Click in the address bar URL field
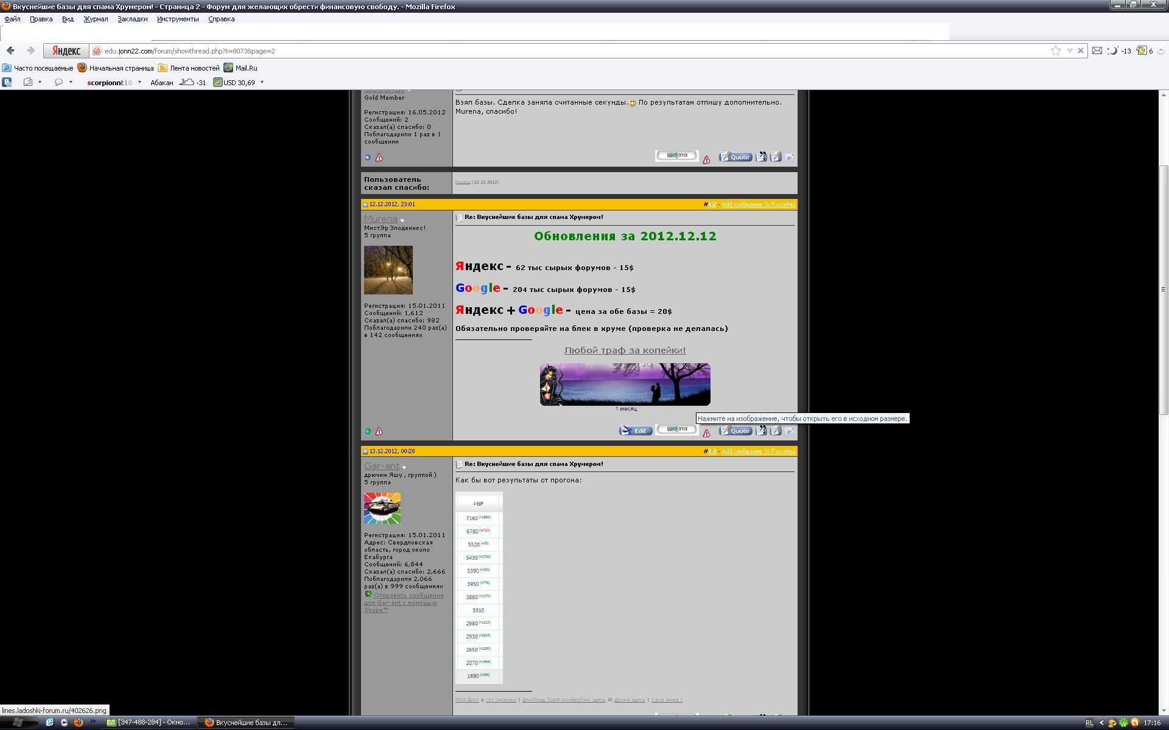This screenshot has width=1169, height=730. coord(572,51)
